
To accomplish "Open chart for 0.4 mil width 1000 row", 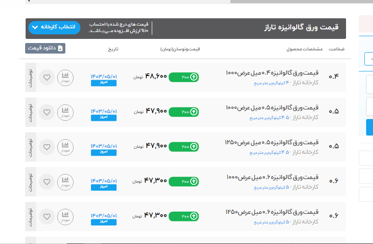I will [x=65, y=77].
